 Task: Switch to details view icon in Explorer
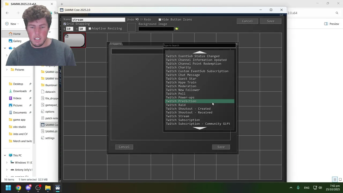pos(335,180)
